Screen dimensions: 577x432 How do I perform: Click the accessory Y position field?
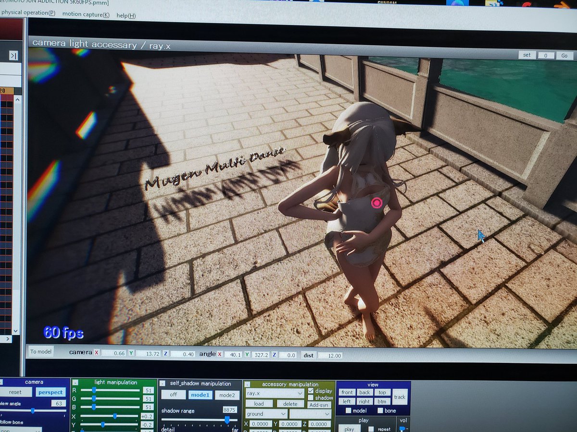tap(290, 424)
